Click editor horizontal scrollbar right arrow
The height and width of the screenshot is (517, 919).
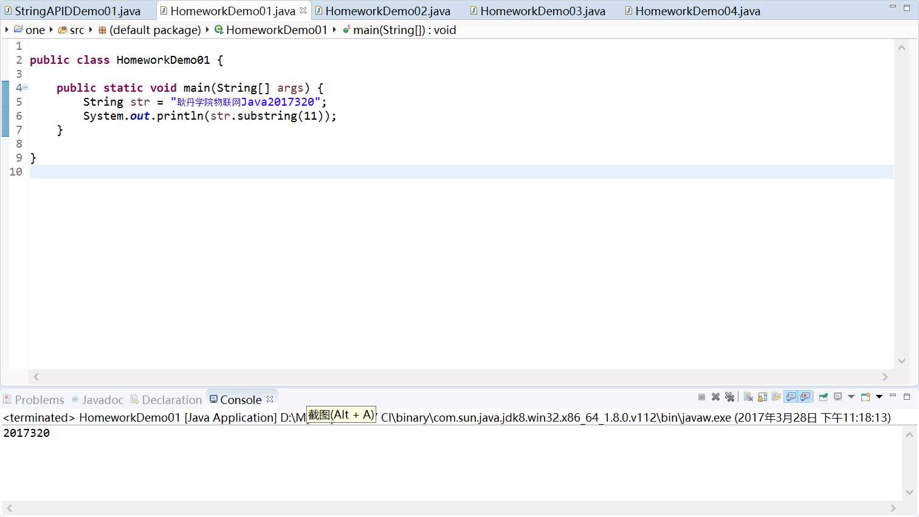885,377
